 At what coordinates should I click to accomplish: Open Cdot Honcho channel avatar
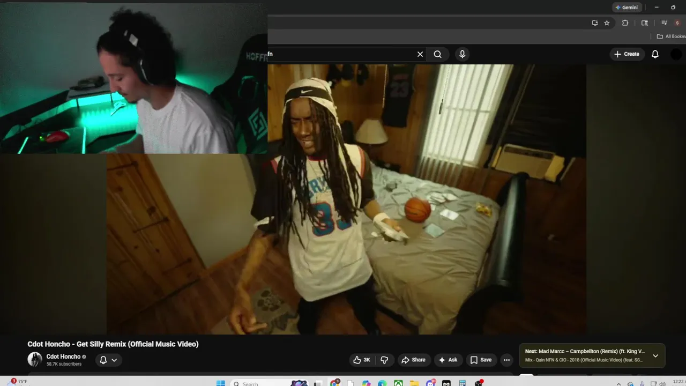pos(35,359)
